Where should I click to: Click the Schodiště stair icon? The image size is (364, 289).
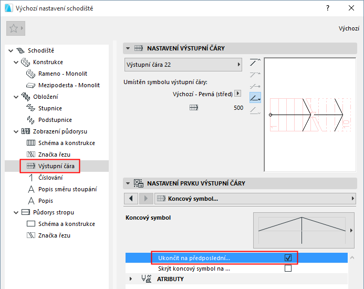pyautogui.click(x=20, y=50)
